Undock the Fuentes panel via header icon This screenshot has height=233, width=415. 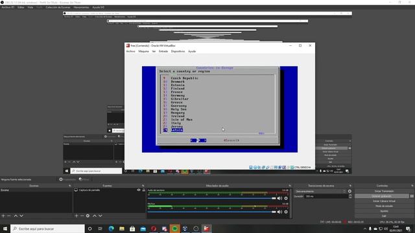(x=143, y=186)
